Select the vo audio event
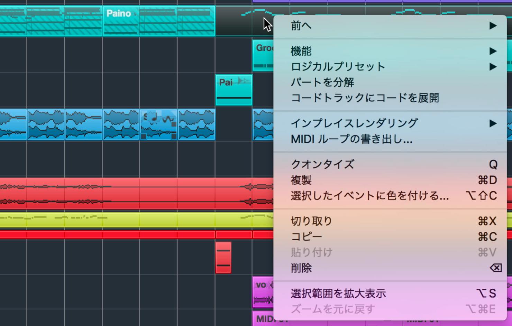 [263, 292]
